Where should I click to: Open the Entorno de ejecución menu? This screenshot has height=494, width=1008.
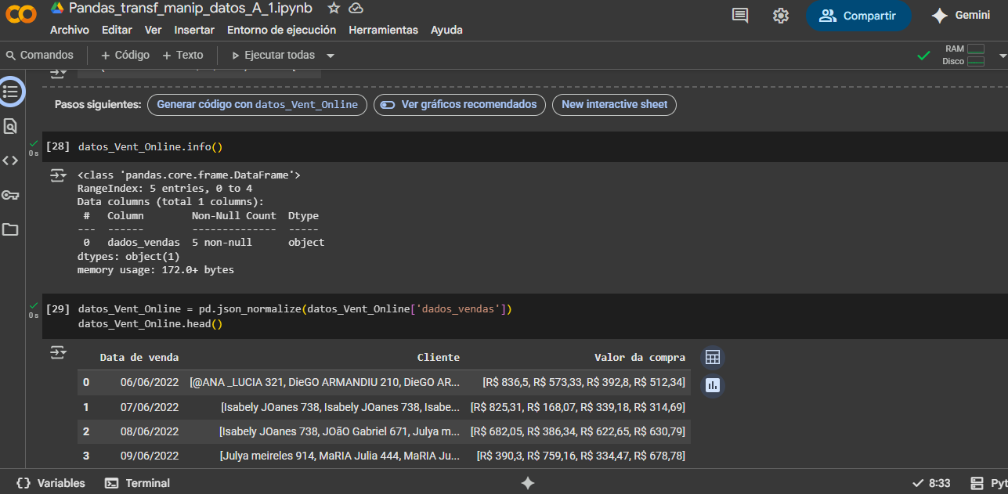(x=281, y=30)
